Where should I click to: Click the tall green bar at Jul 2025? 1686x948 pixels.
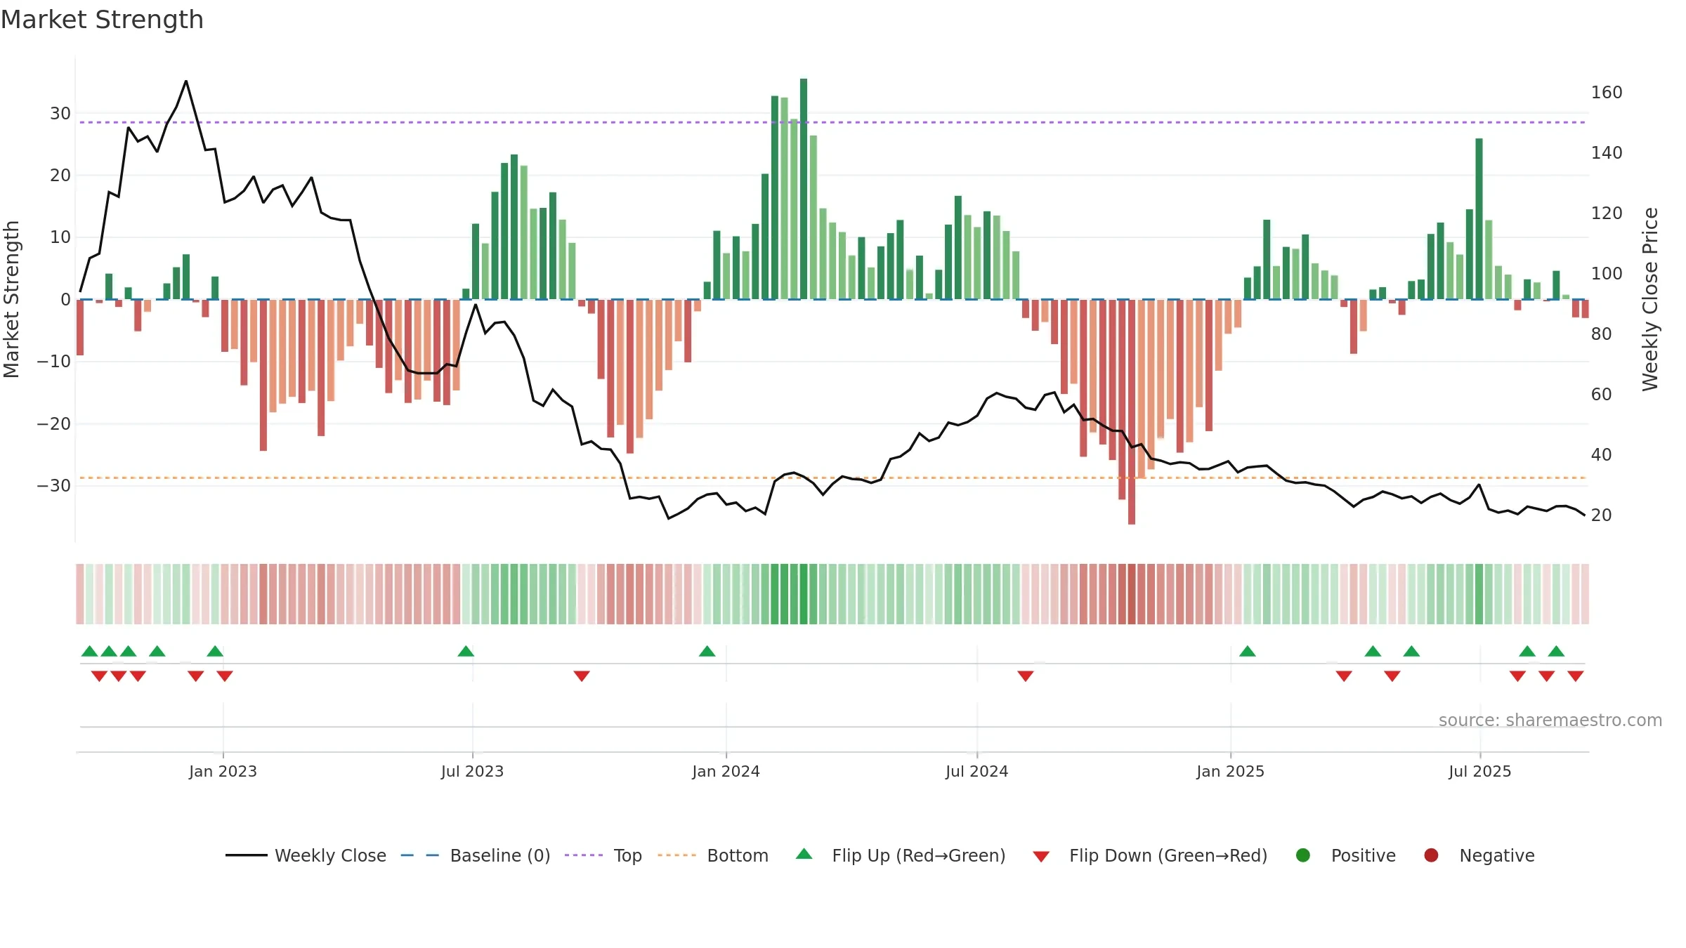pyautogui.click(x=1479, y=219)
